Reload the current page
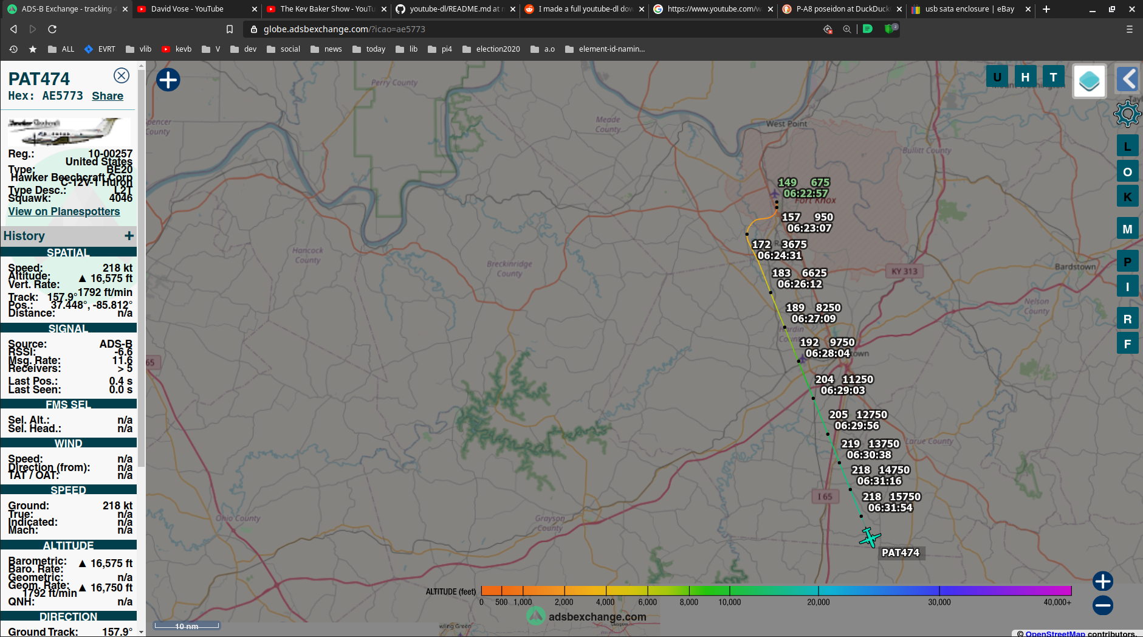This screenshot has width=1143, height=637. coord(52,29)
